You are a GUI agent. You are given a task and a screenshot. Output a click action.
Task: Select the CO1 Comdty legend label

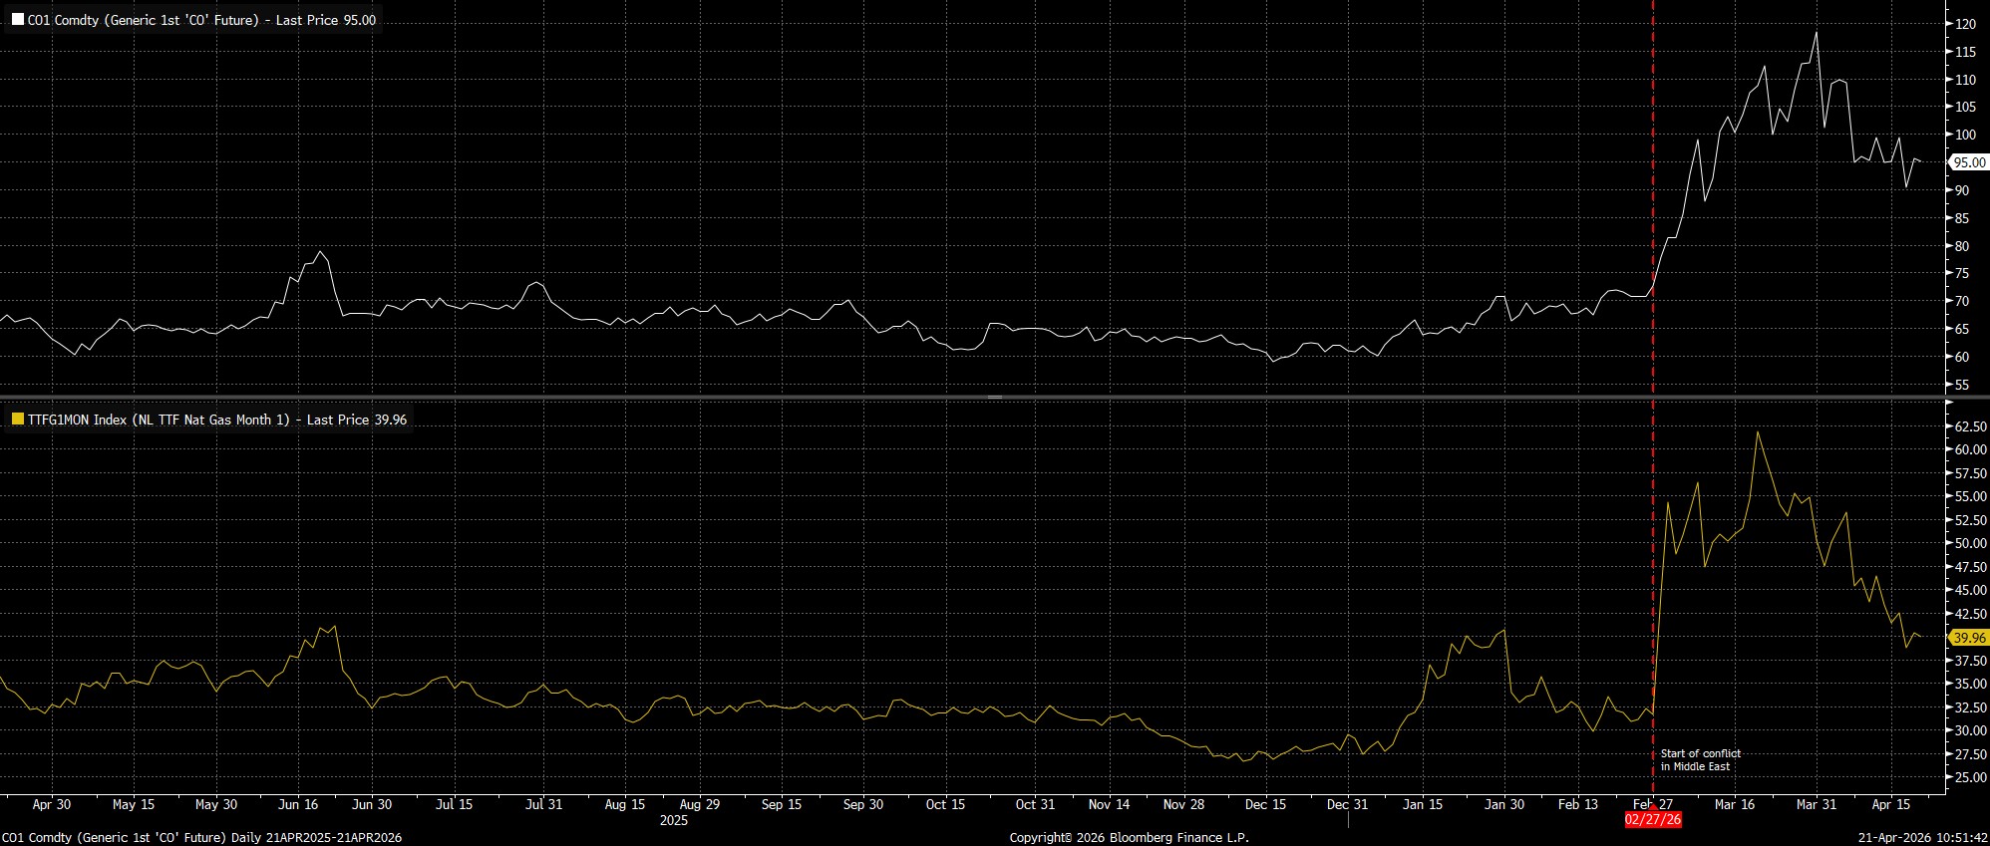pos(201,20)
